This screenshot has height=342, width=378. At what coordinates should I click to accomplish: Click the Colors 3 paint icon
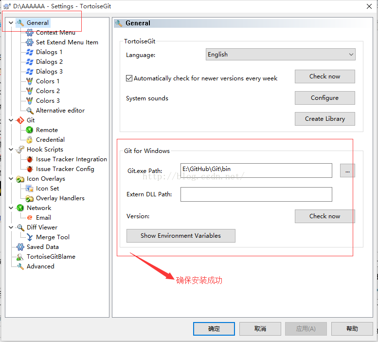coord(29,101)
